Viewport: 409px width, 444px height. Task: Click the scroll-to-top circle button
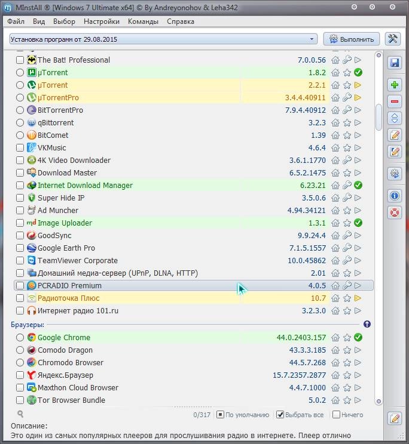click(x=379, y=55)
